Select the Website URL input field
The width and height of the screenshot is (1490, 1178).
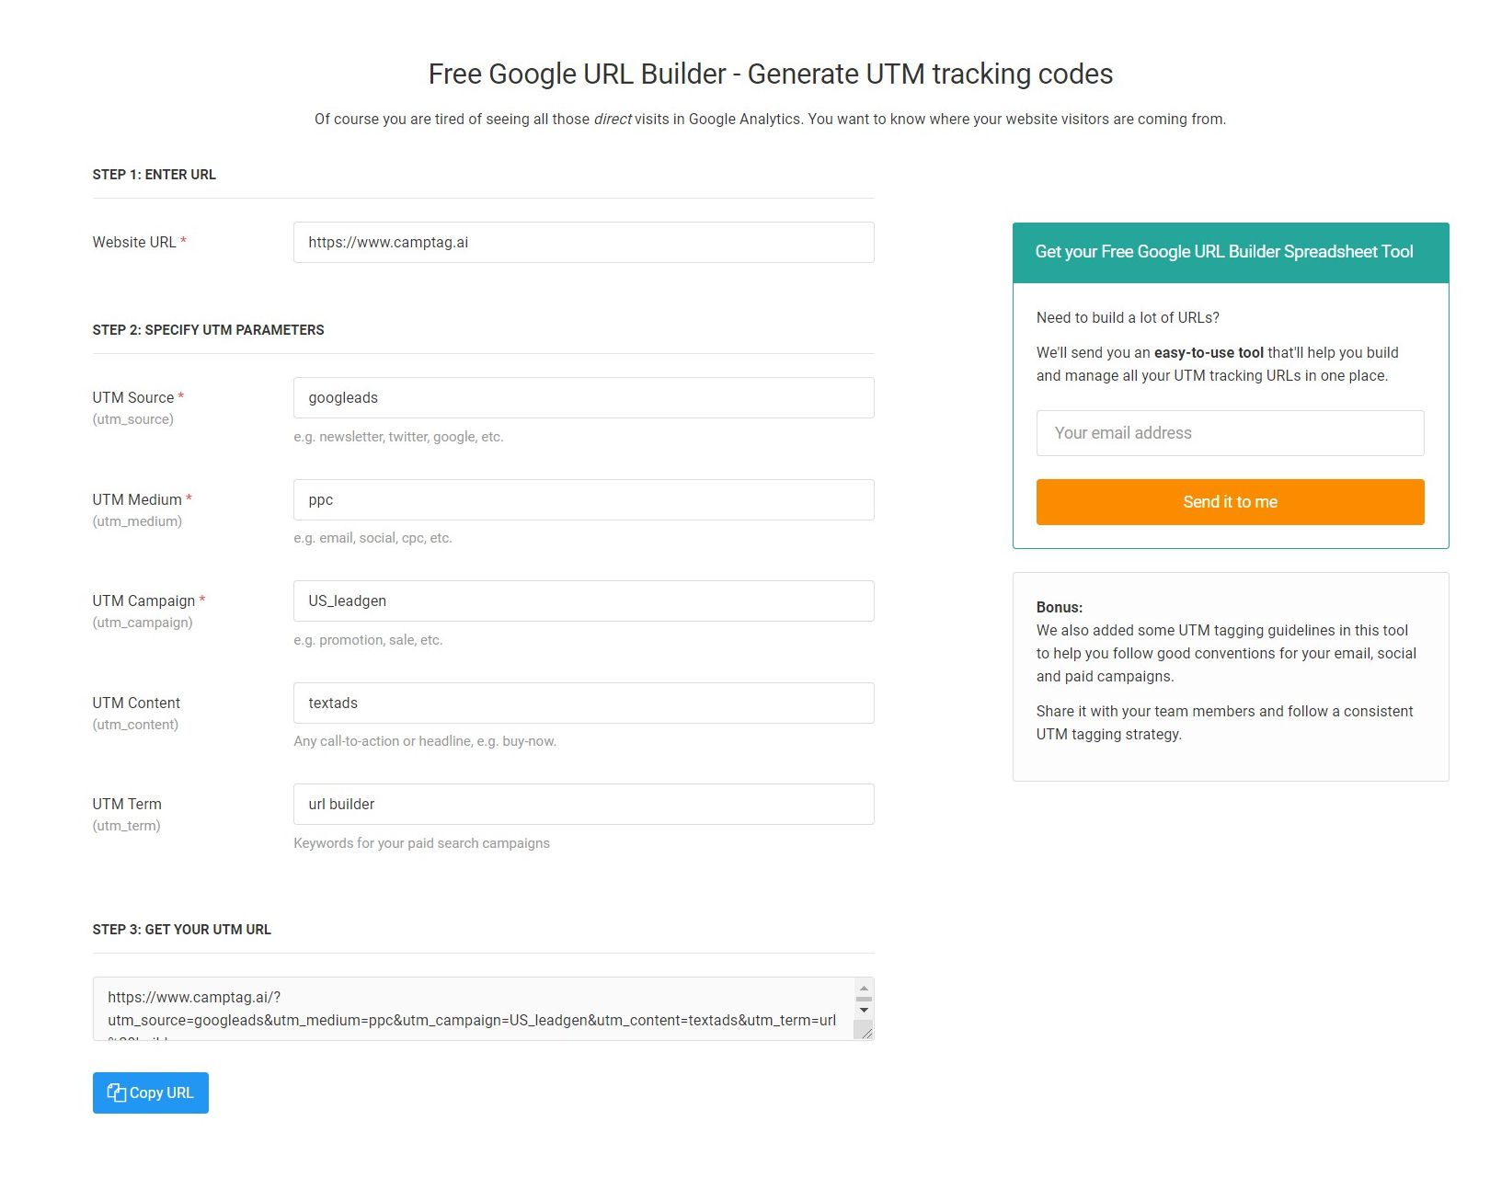[583, 242]
